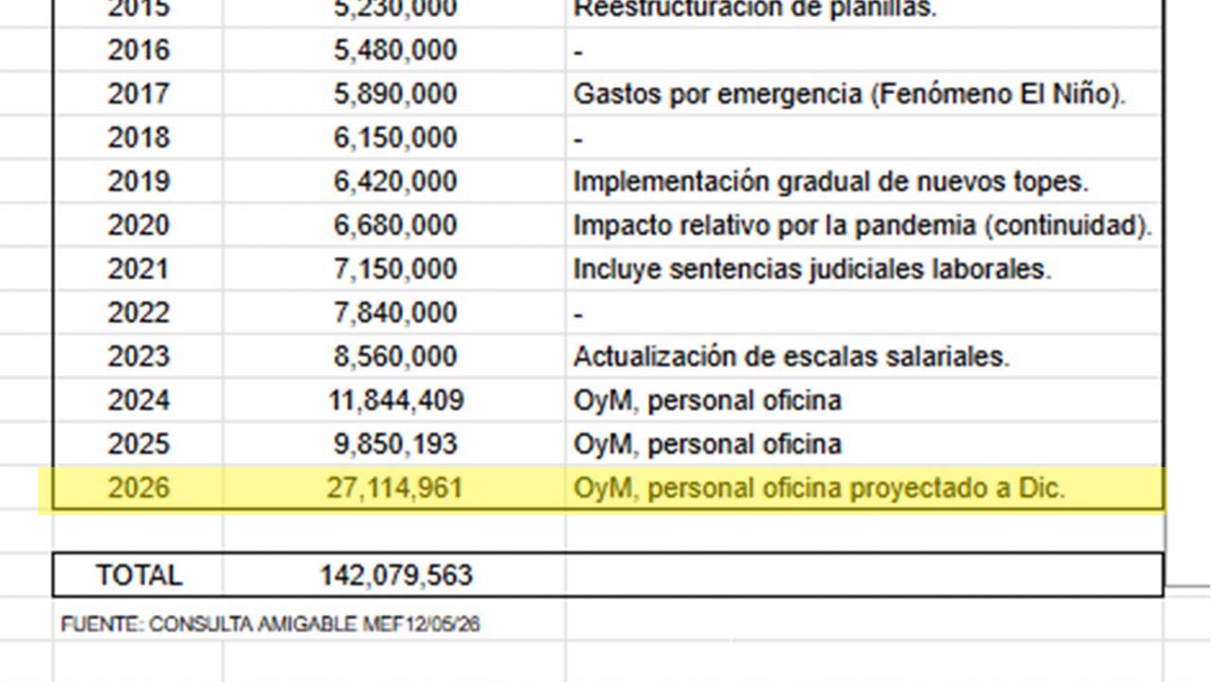Select the year 2017 cell
Image resolution: width=1213 pixels, height=682 pixels.
point(138,94)
